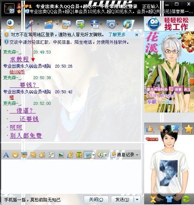Send a file with folder icon
The width and height of the screenshot is (194, 205).
(x=49, y=24)
